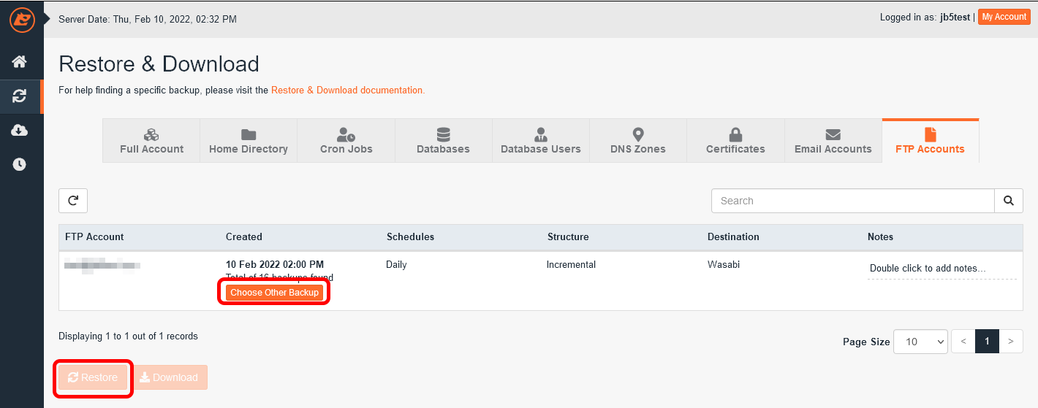Open the Page Size dropdown
The width and height of the screenshot is (1038, 408).
(x=920, y=342)
